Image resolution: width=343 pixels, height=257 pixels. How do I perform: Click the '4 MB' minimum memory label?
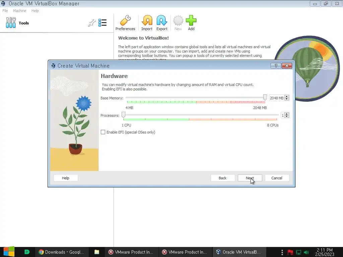129,108
